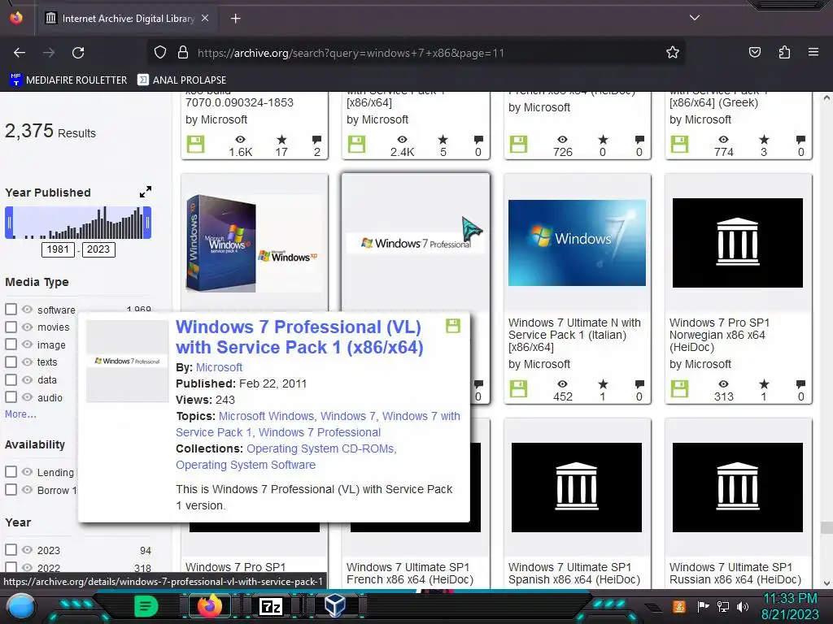Check the audio media type checkbox
This screenshot has height=624, width=833.
click(11, 396)
